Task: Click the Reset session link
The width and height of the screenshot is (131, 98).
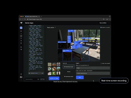Action: pyautogui.click(x=50, y=27)
